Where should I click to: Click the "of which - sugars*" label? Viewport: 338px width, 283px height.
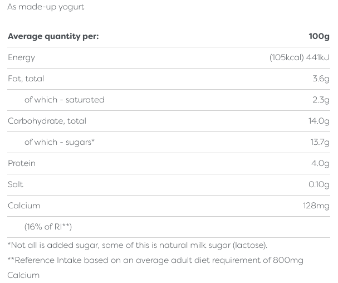(60, 143)
